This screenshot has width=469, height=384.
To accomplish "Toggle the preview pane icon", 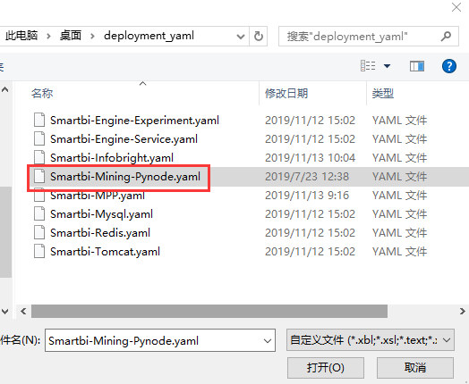I will click(417, 66).
